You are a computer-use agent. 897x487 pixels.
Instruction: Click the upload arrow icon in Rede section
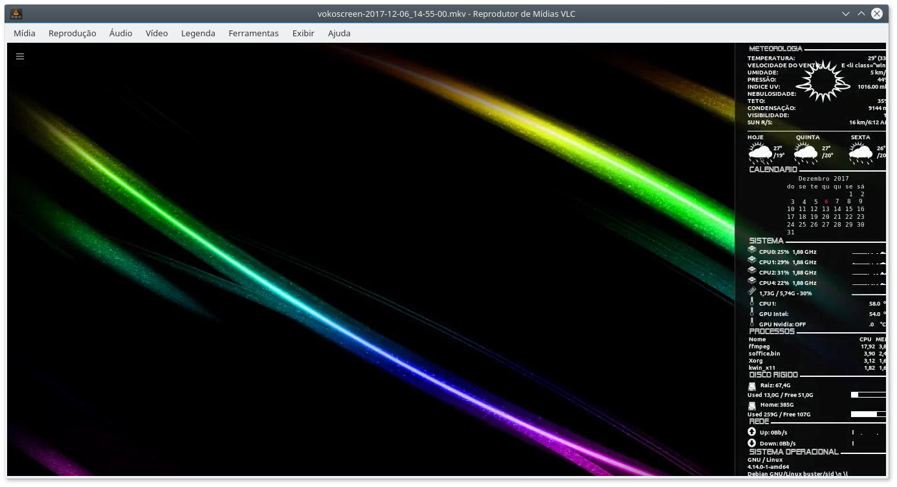750,431
